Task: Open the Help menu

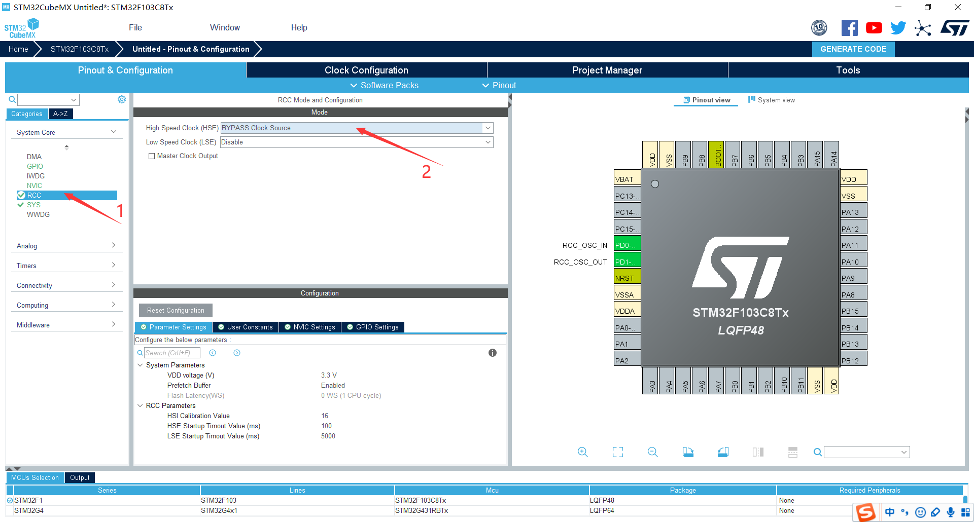Action: pyautogui.click(x=299, y=27)
